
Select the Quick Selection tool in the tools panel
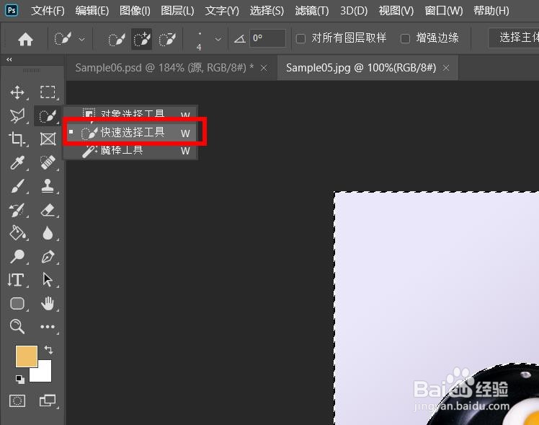(x=48, y=116)
